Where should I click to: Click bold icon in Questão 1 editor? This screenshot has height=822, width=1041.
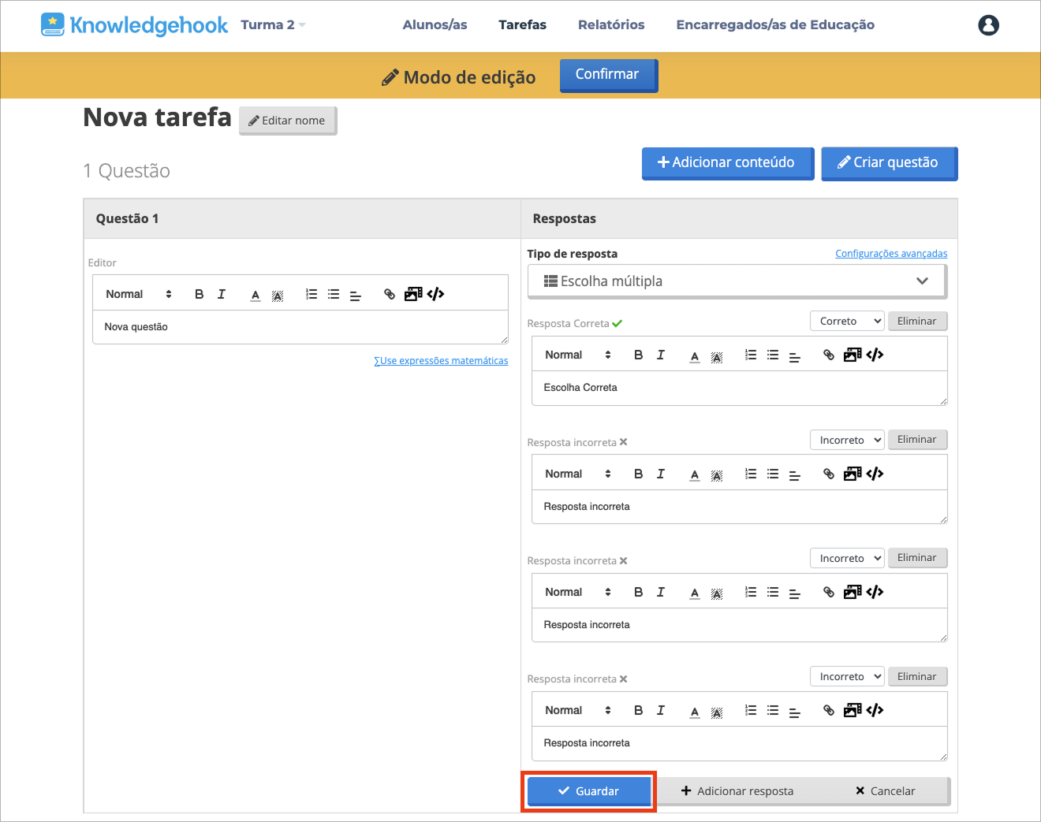coord(200,294)
